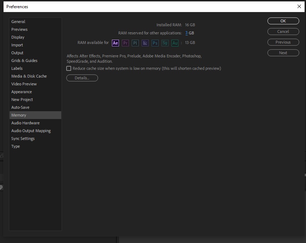Open the General preferences category

pyautogui.click(x=35, y=22)
